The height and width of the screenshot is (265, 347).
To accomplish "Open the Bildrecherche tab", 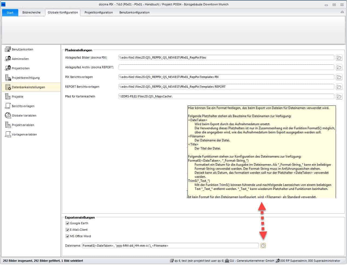I will click(x=31, y=12).
